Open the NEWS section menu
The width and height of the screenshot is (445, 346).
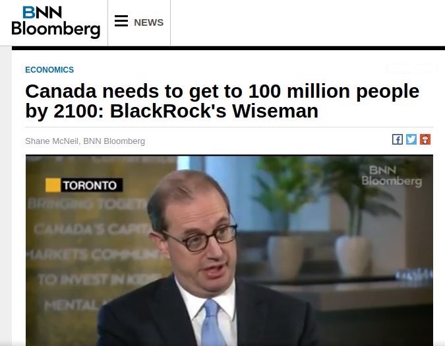tap(149, 22)
